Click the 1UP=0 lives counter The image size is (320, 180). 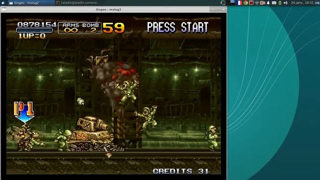[32, 36]
